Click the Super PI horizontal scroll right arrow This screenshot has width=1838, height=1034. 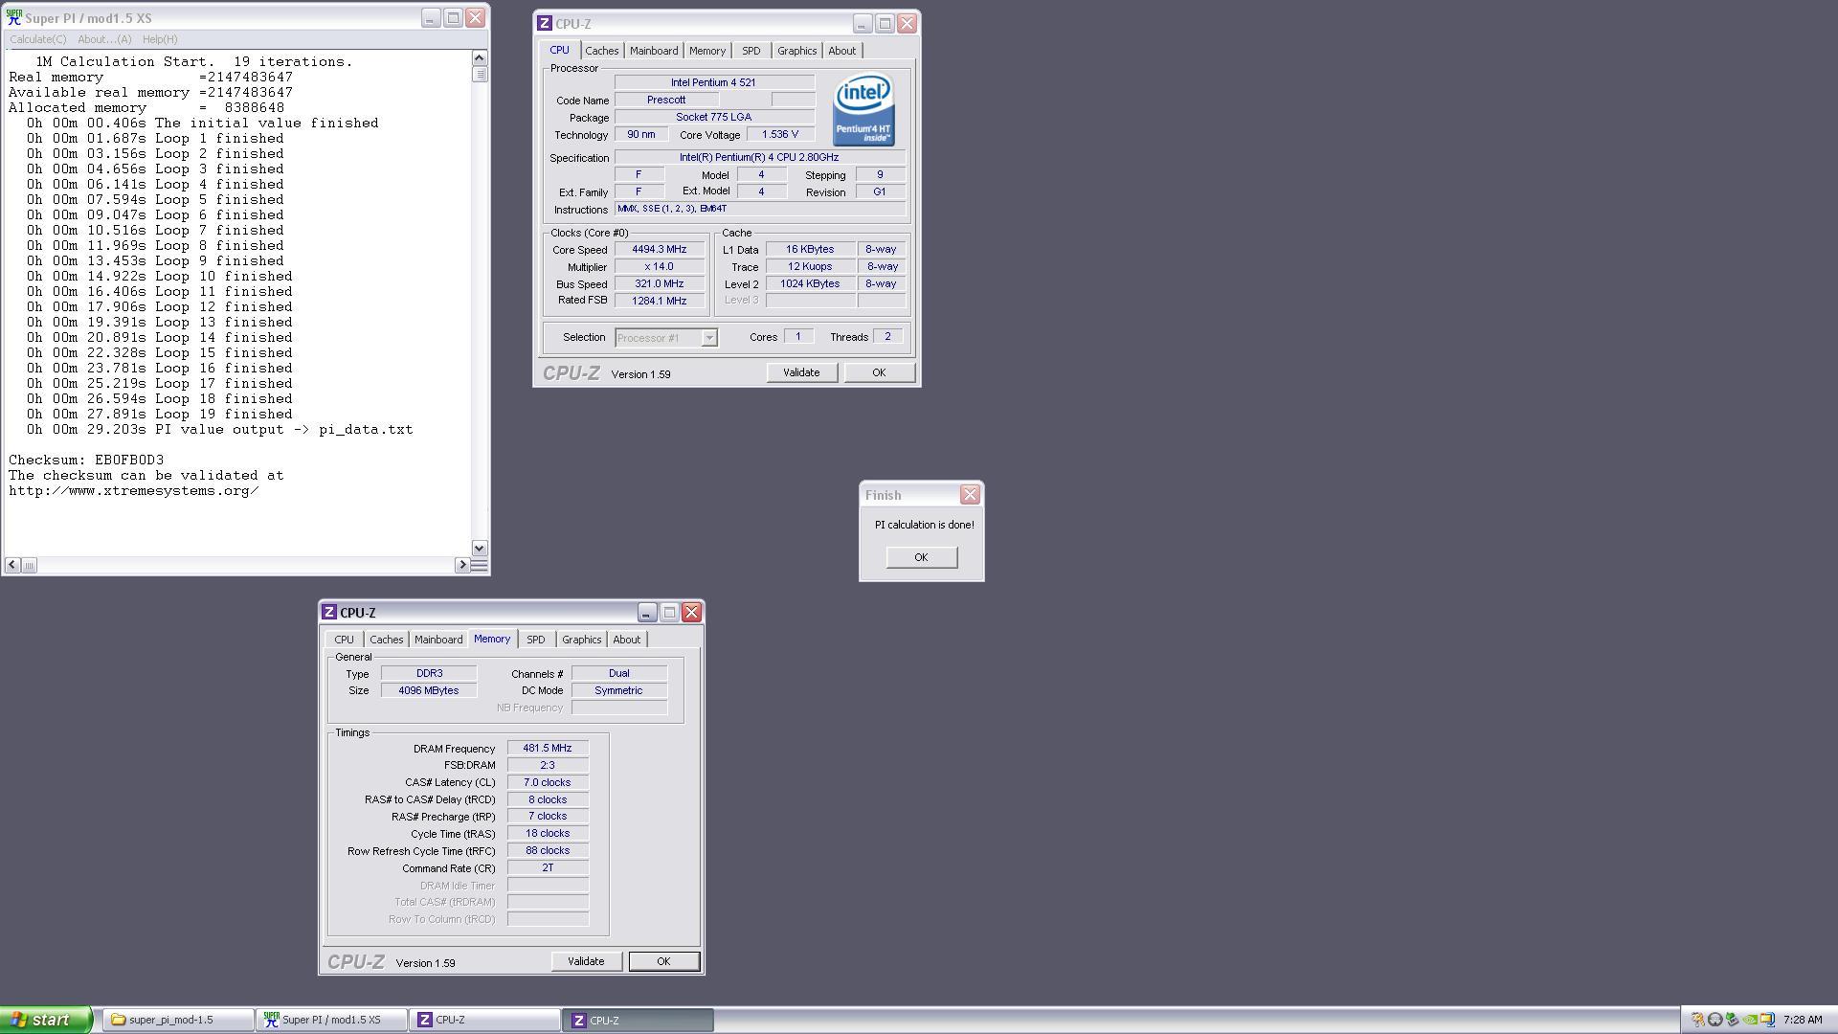point(462,565)
